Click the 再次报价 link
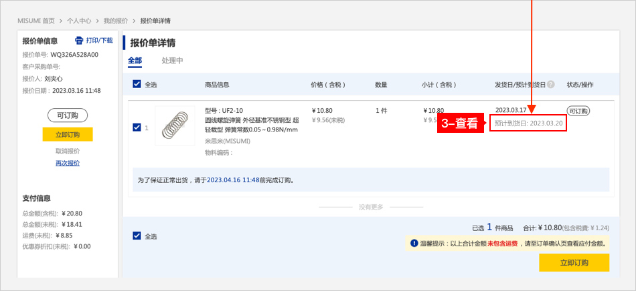 click(x=68, y=163)
